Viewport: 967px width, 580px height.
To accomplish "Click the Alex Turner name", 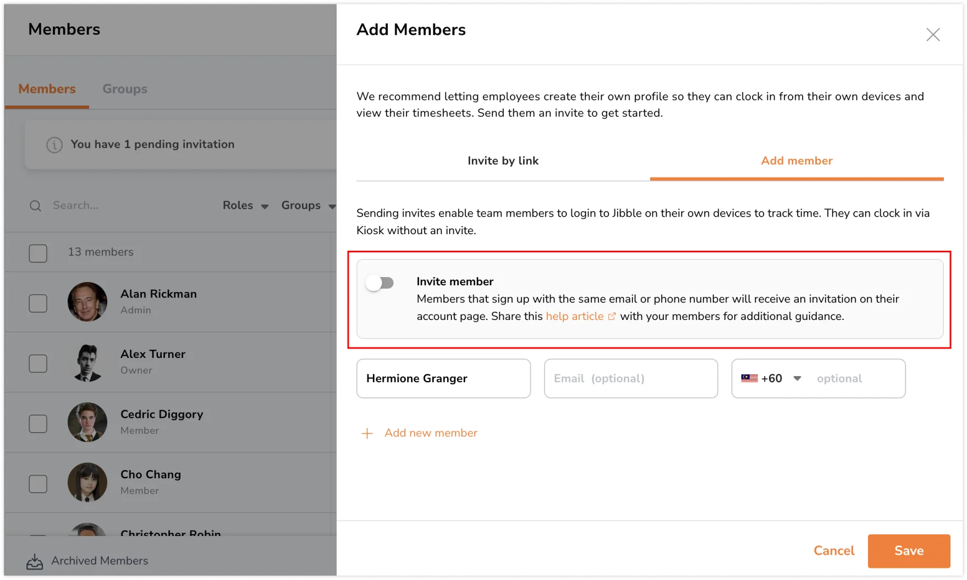I will click(153, 354).
